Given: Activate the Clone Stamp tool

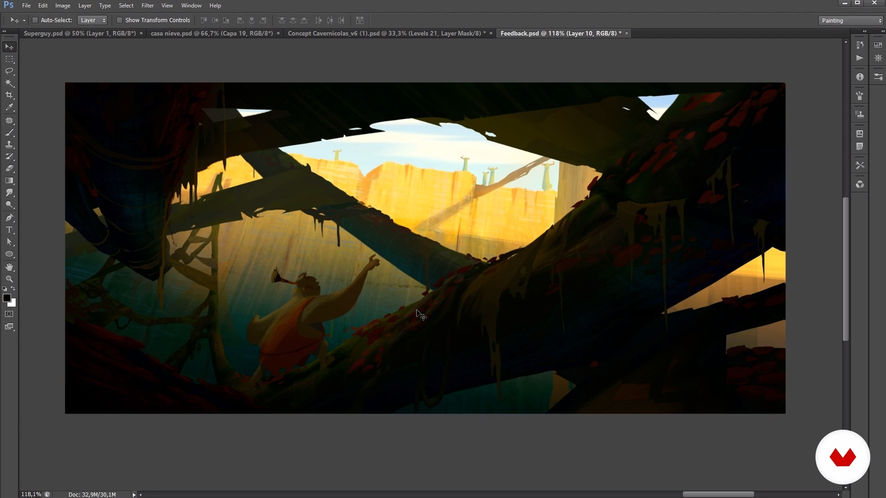Looking at the screenshot, I should click(9, 144).
